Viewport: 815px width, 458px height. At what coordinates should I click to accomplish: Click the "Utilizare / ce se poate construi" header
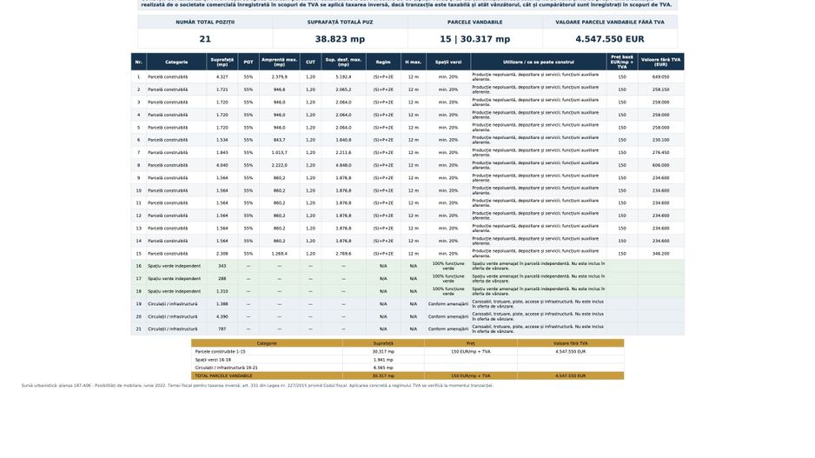pos(539,62)
